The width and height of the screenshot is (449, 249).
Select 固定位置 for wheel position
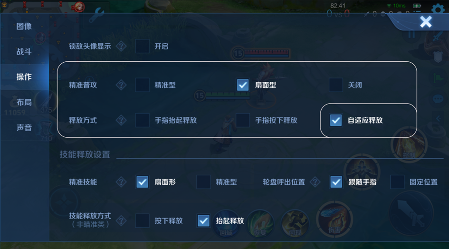point(397,182)
